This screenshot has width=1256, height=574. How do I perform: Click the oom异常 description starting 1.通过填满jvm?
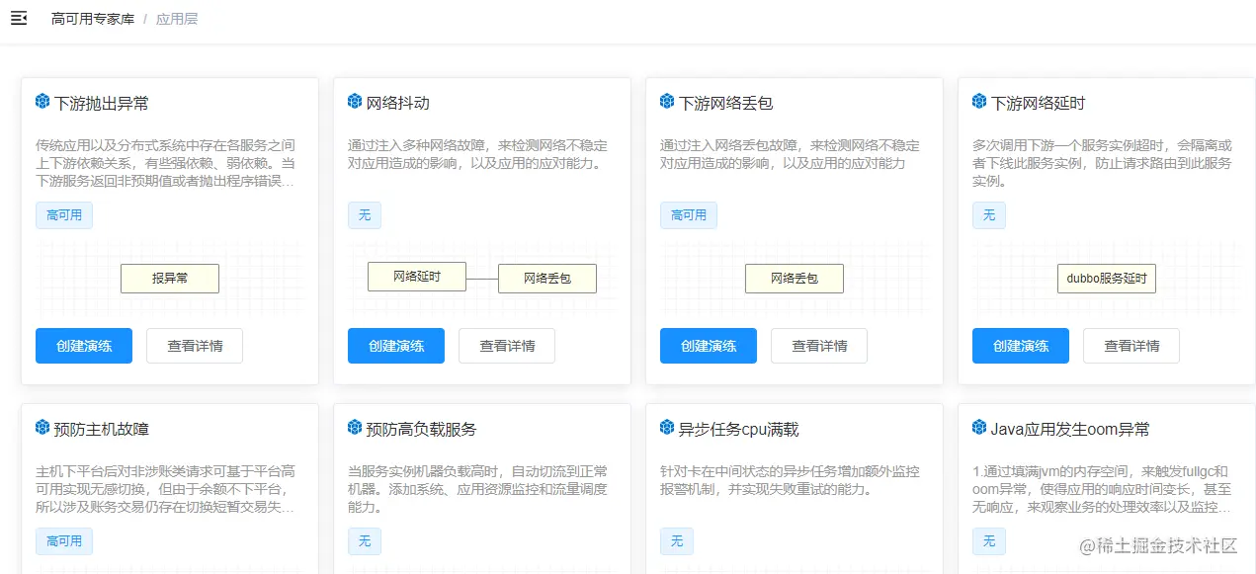click(x=1102, y=489)
